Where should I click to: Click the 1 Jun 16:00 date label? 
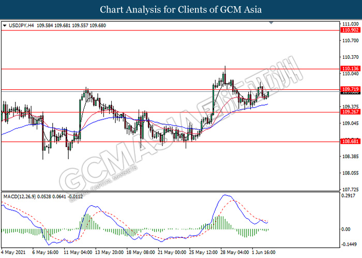pos(263,252)
